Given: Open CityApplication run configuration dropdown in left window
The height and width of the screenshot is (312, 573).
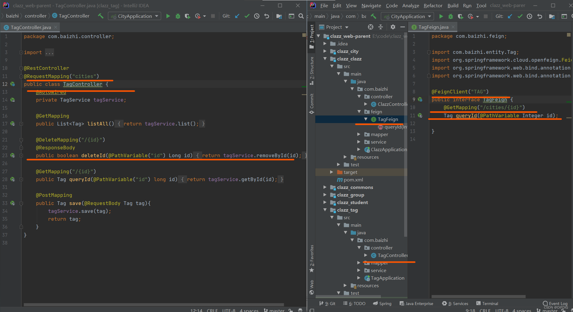Looking at the screenshot, I should click(x=135, y=16).
